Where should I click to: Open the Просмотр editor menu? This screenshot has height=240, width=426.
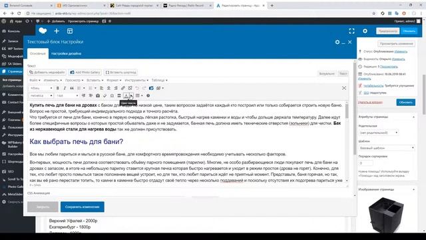[x=74, y=80]
